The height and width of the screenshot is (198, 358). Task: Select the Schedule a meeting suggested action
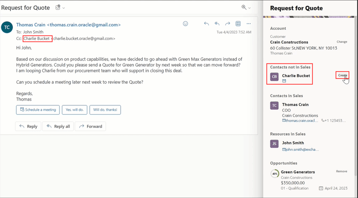pos(38,110)
